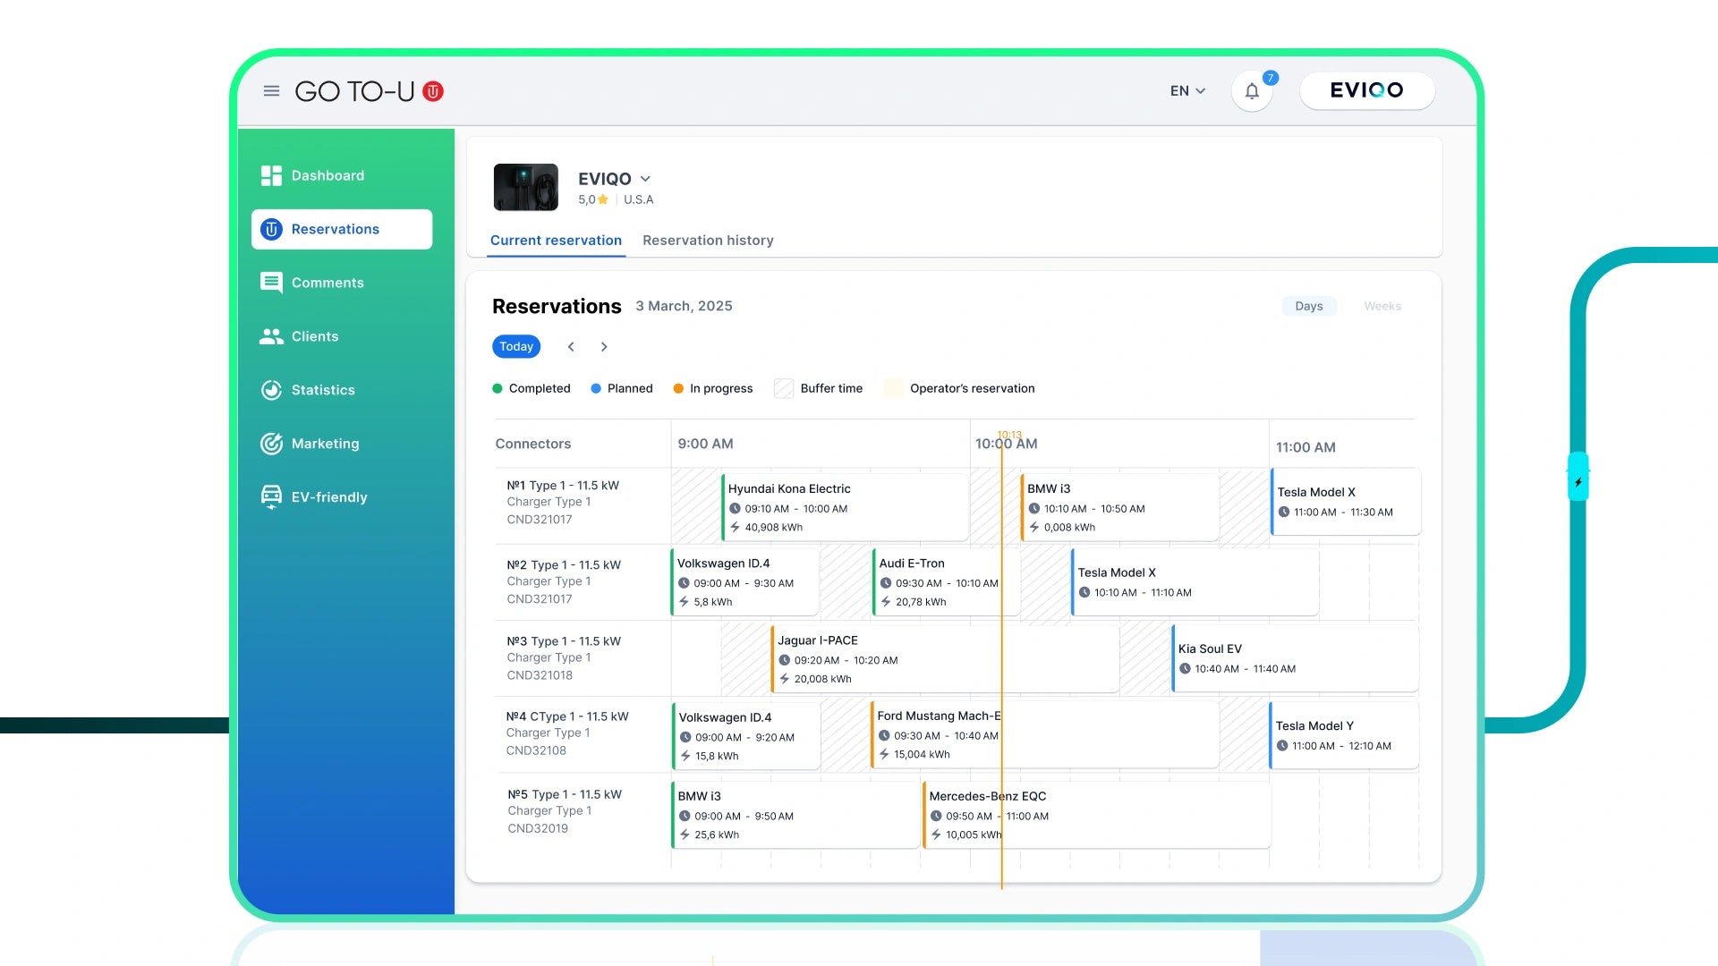
Task: Click the Today button
Action: click(x=516, y=347)
